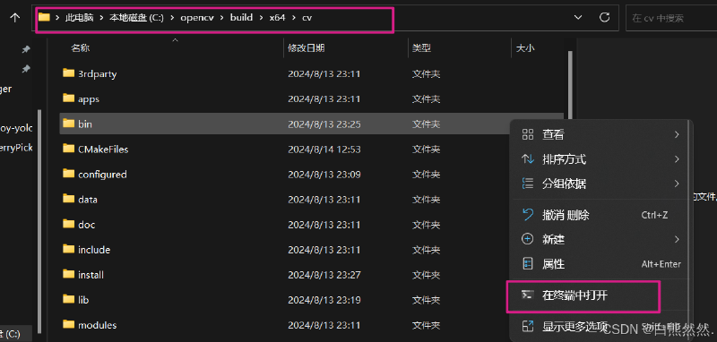Click the 新建 plus circle icon

tap(528, 239)
